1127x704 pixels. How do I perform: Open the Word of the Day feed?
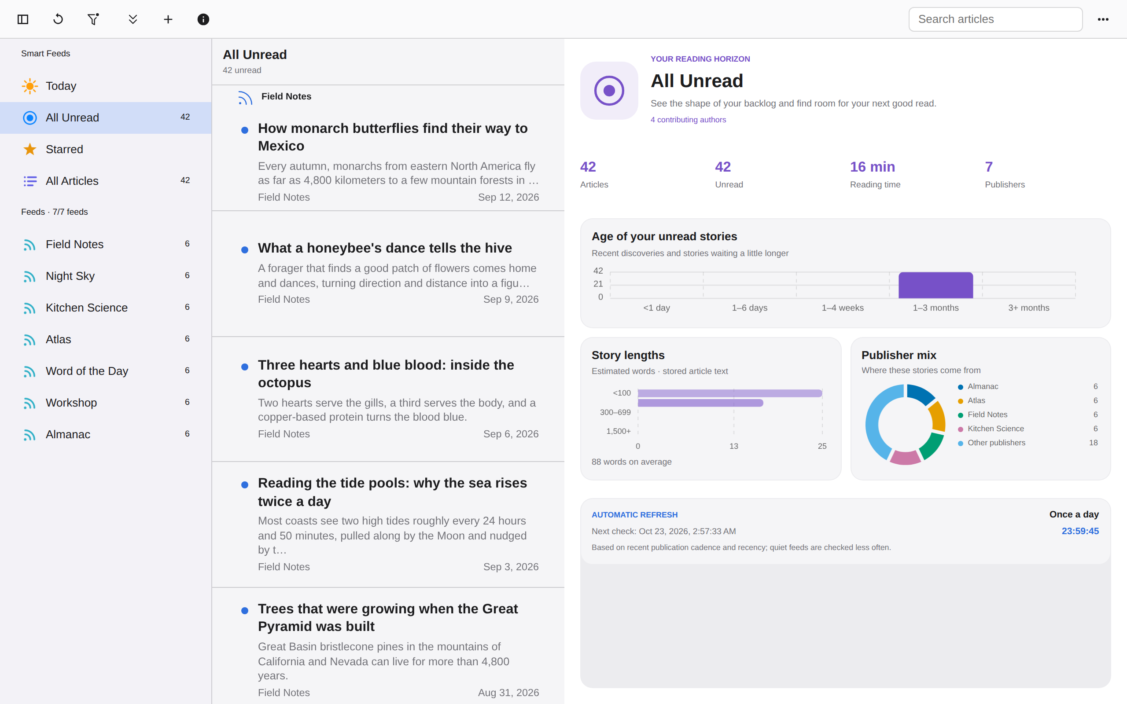[106, 371]
